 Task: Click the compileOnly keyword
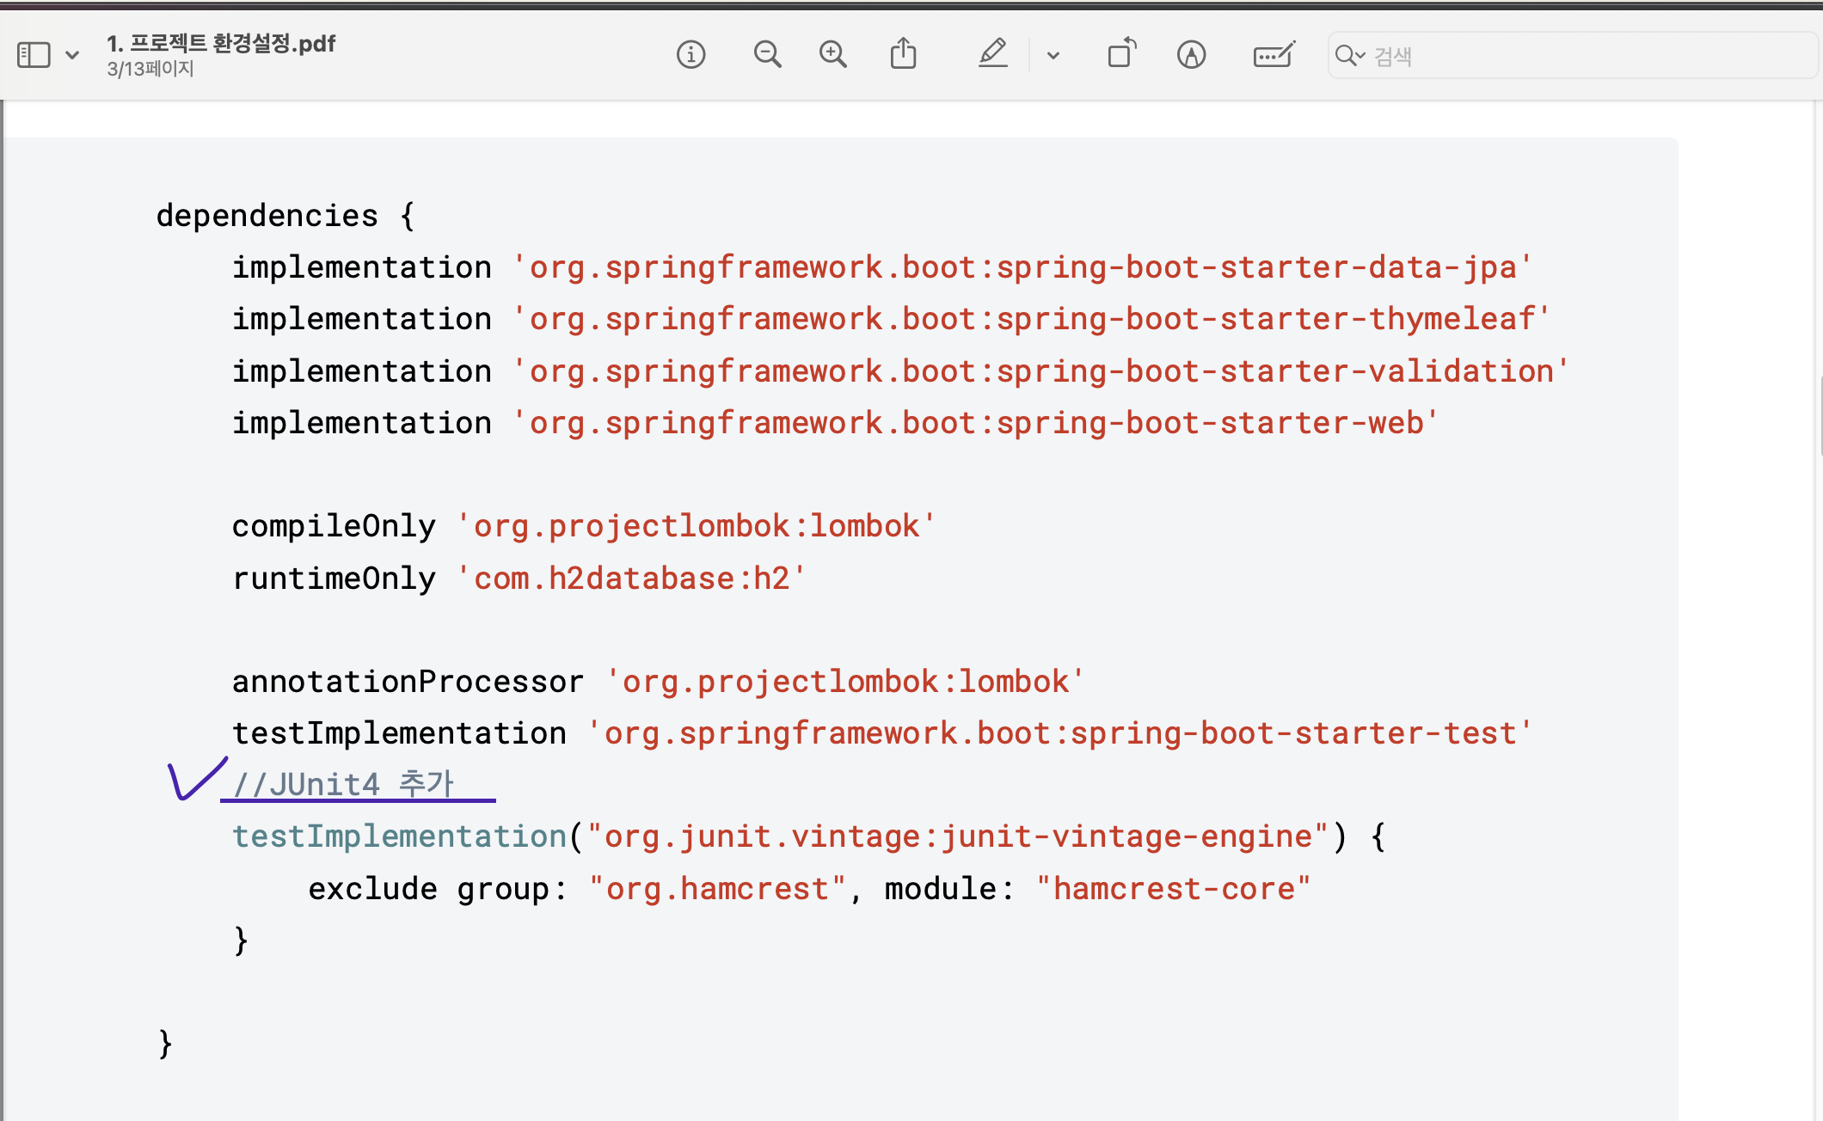click(x=334, y=526)
